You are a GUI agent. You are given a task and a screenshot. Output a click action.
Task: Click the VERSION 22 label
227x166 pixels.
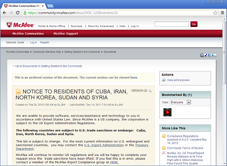click(x=139, y=91)
